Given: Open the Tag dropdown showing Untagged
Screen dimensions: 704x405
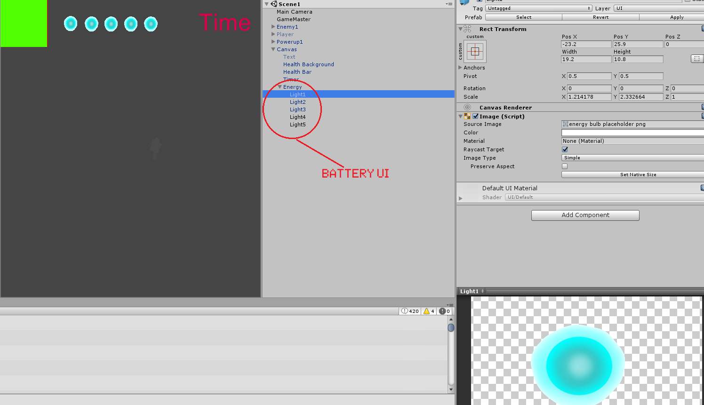Looking at the screenshot, I should pos(539,8).
